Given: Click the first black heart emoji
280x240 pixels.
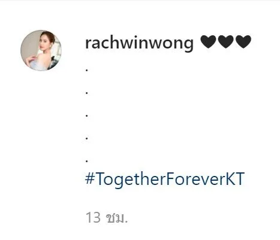Looking at the screenshot, I should (208, 42).
